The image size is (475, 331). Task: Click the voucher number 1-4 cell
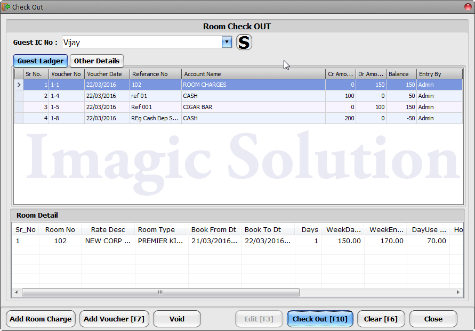(67, 96)
